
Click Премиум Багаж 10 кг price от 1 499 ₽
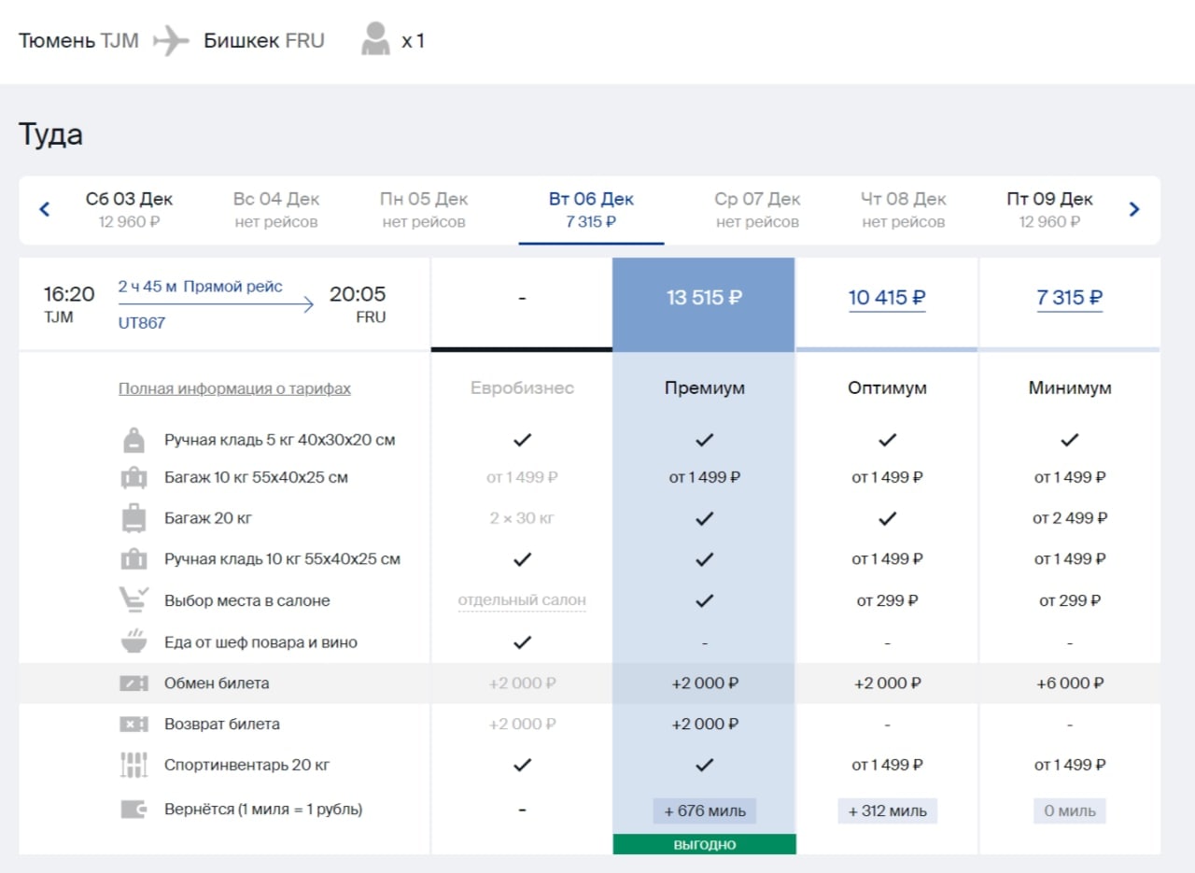click(x=705, y=478)
